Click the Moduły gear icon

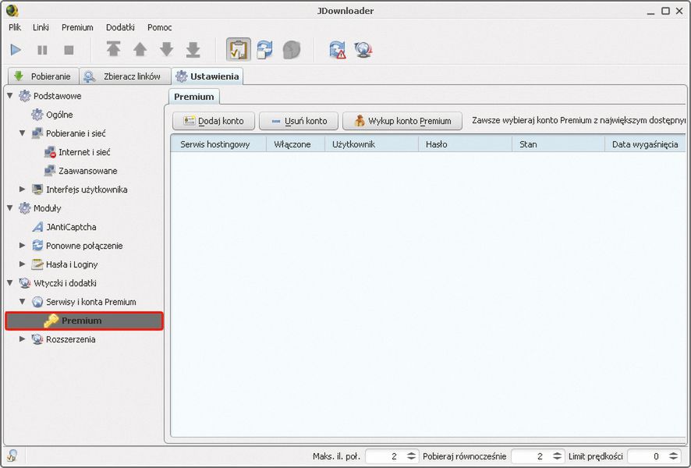click(x=25, y=208)
